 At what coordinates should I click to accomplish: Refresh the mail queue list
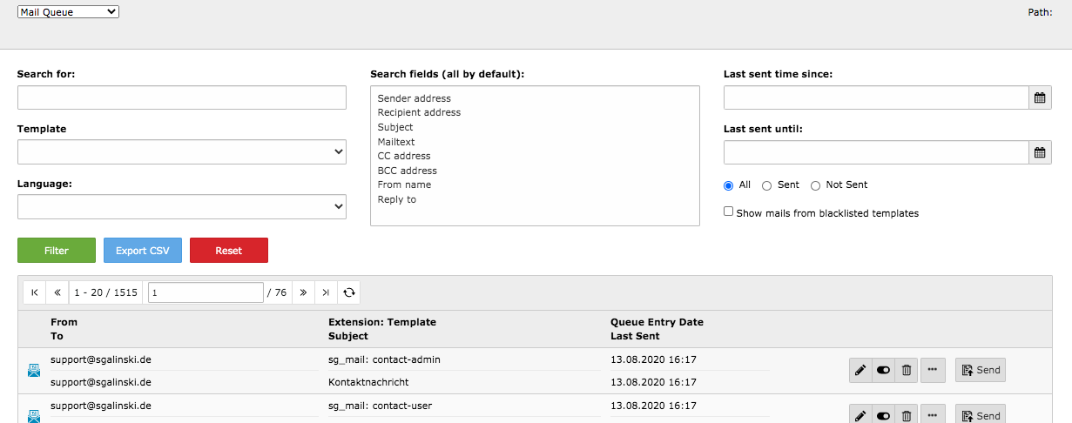point(348,292)
